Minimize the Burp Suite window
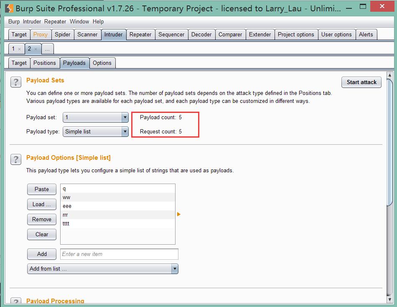The width and height of the screenshot is (397, 307). [x=349, y=8]
